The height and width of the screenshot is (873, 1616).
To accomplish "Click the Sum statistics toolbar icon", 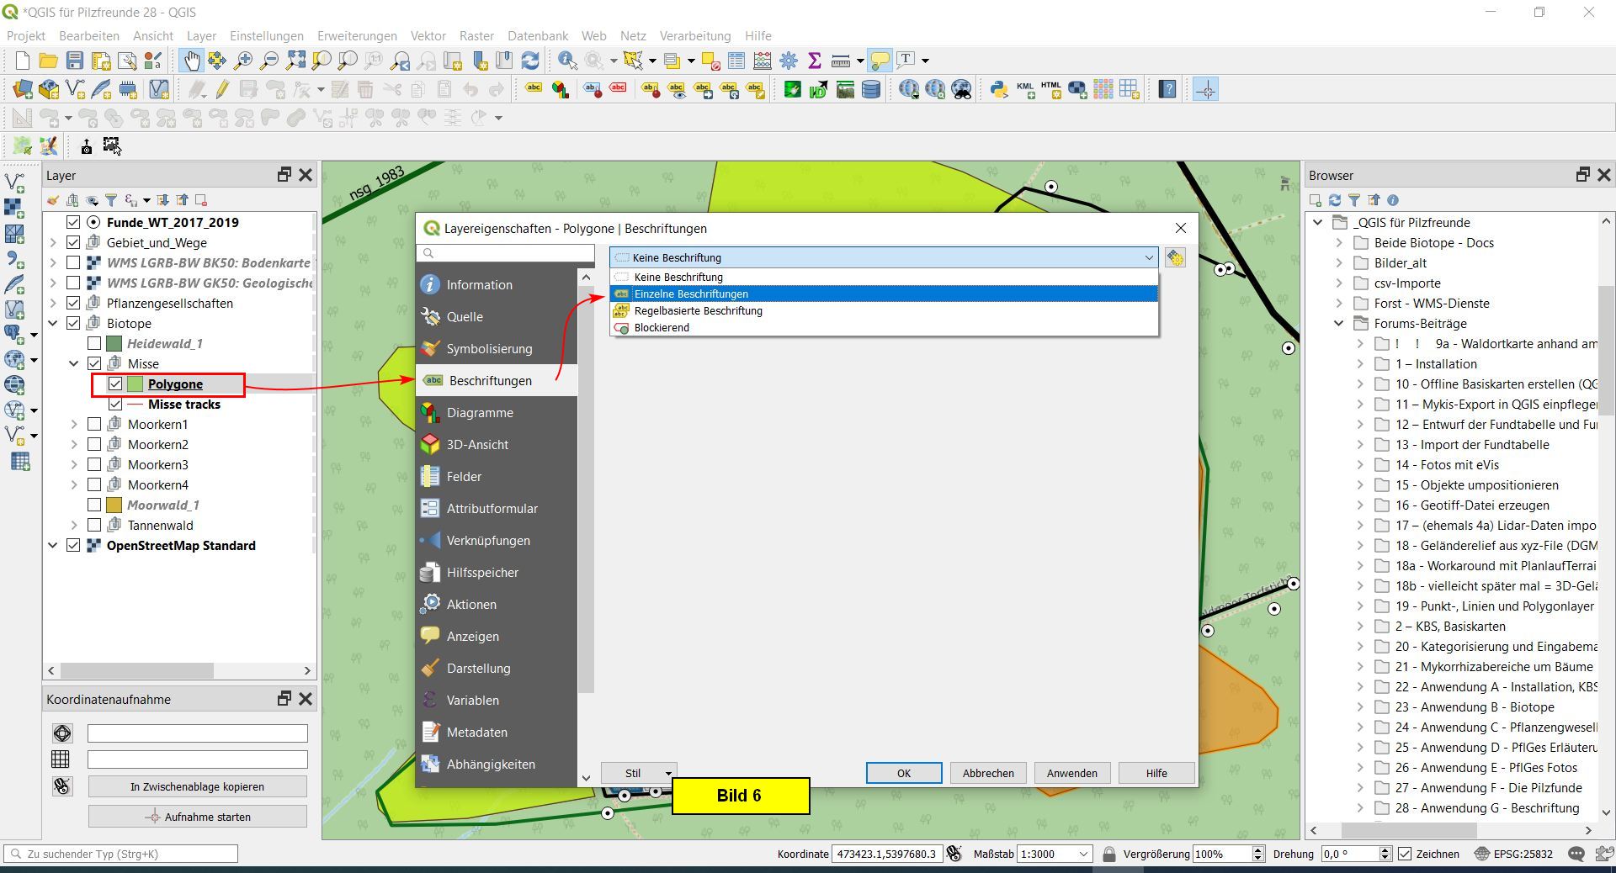I will click(814, 61).
